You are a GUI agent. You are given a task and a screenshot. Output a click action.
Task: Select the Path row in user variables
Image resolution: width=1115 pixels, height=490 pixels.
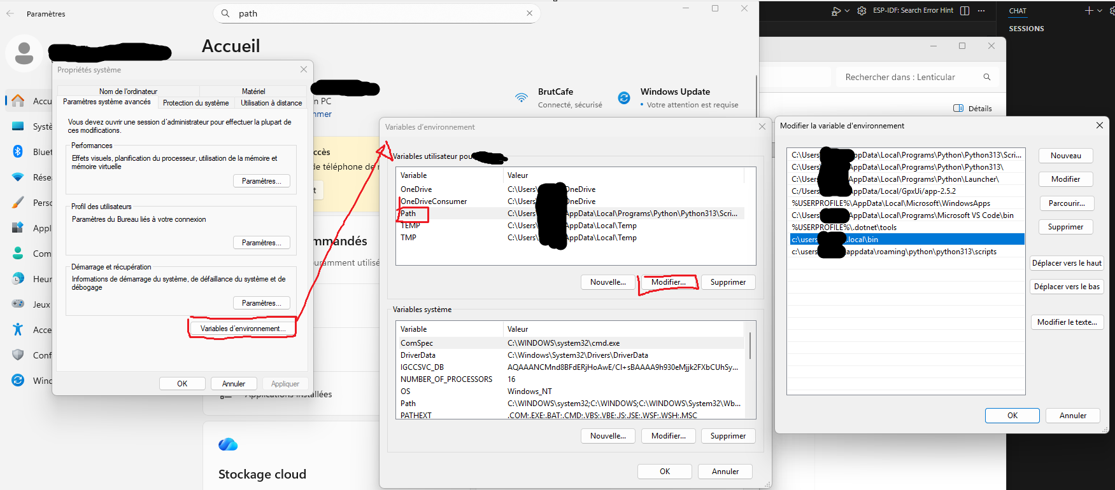tap(408, 214)
